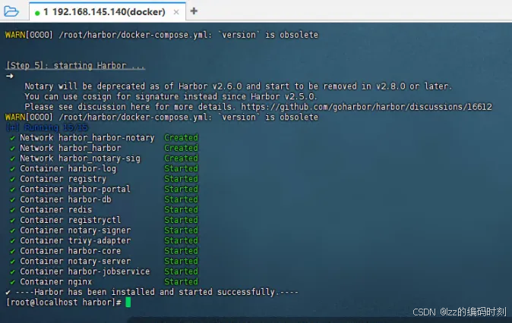Click the 'Container harbor-portal' line
Screen dimensions: 512x323
pos(104,189)
